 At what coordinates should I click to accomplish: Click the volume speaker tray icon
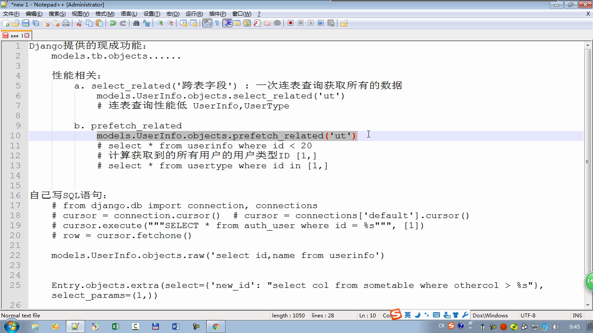tap(556, 327)
